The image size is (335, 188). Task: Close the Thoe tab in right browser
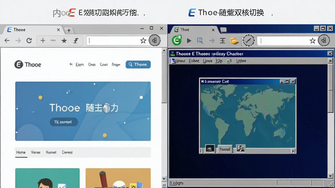[x=213, y=30]
